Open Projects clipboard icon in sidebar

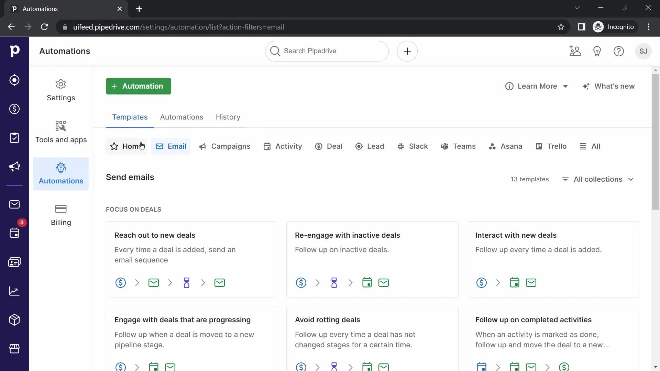click(x=14, y=138)
